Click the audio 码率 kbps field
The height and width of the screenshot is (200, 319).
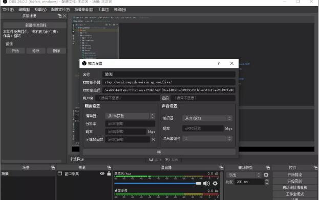tap(203, 128)
